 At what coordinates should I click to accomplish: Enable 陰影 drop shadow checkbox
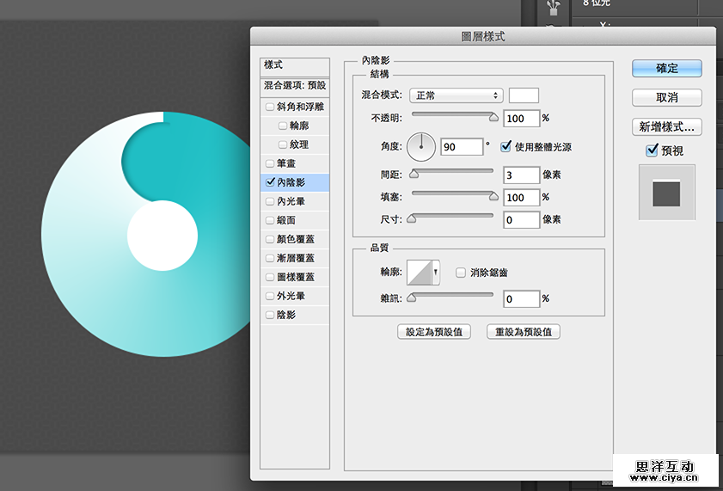[x=270, y=315]
